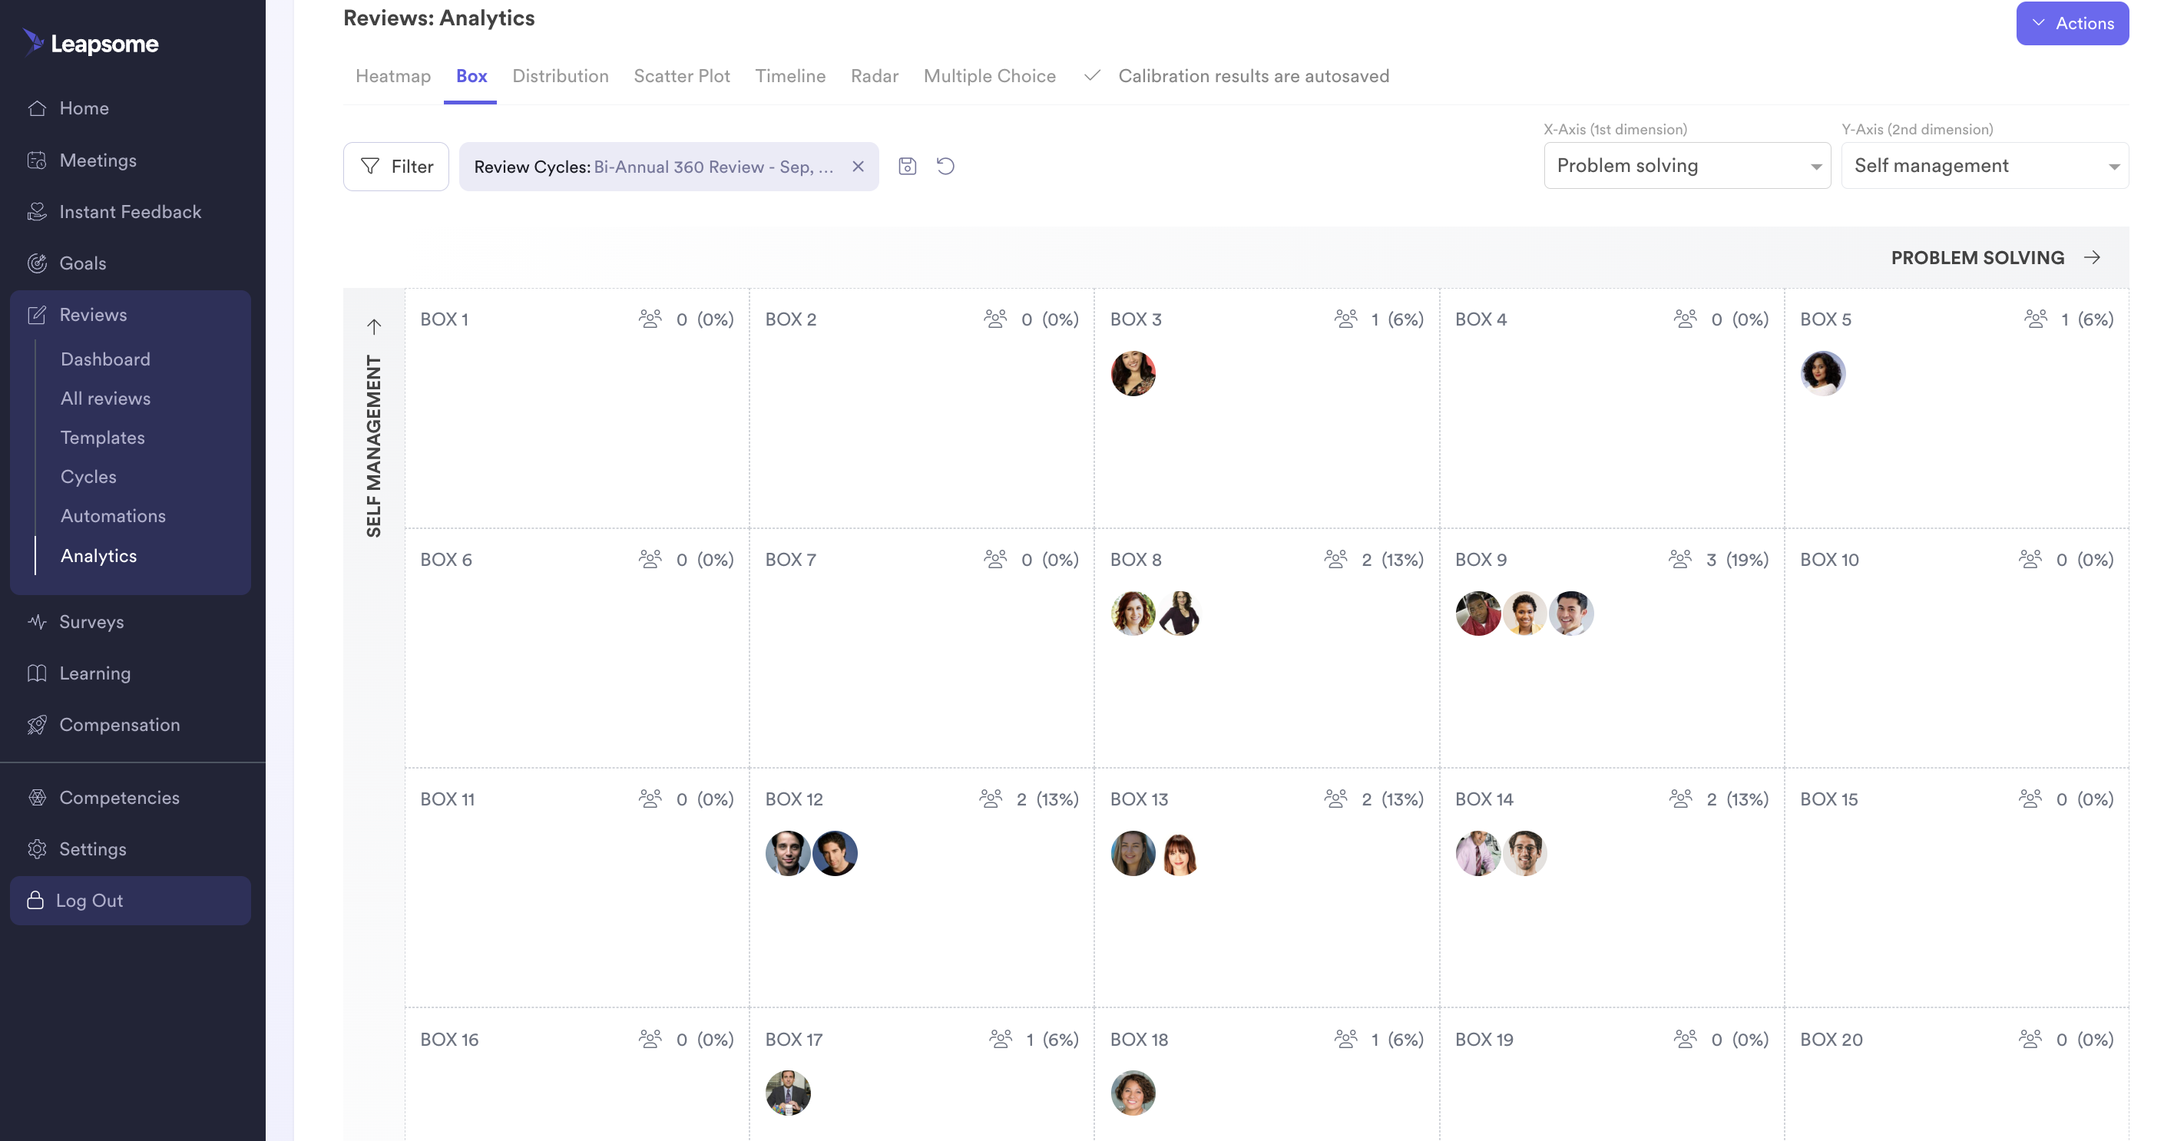Click the Log Out button

coord(131,900)
